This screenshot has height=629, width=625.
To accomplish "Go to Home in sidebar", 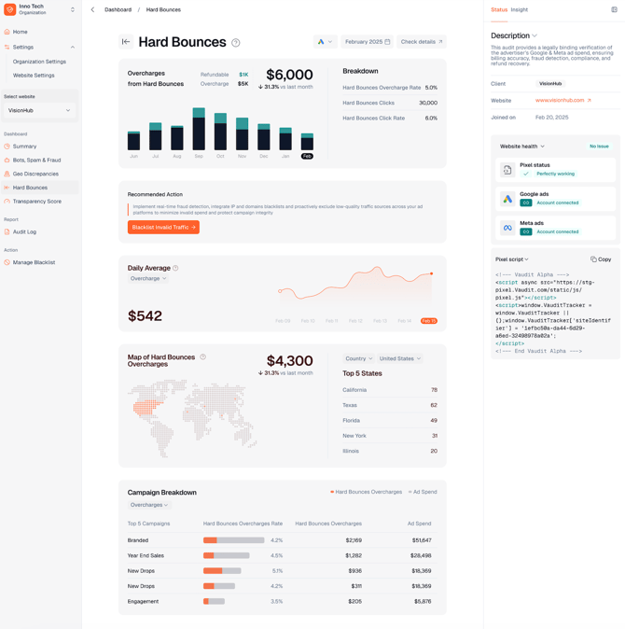I will tap(20, 32).
